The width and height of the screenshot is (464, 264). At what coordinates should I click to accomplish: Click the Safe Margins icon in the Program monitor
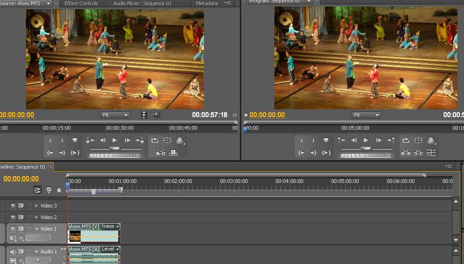419,140
